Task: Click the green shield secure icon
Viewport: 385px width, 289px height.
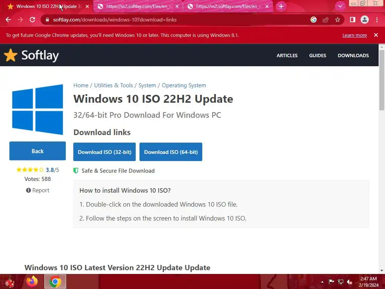Action: click(x=76, y=170)
